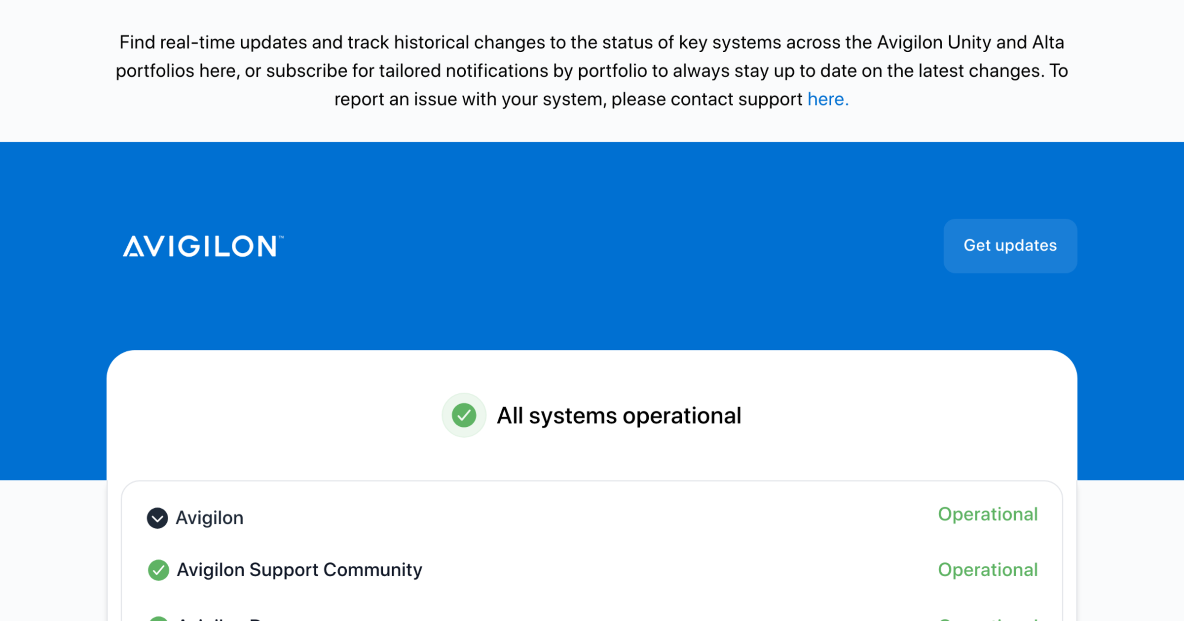Click the Avigilon logo in the blue header
The height and width of the screenshot is (621, 1184).
(203, 246)
